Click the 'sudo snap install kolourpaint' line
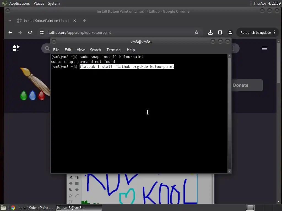The image size is (282, 211). (x=112, y=57)
